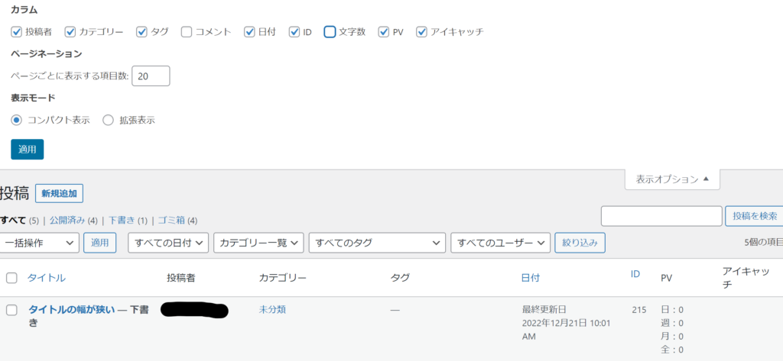This screenshot has height=361, width=783.
Task: Uncheck the 投稿者 column checkbox
Action: [x=17, y=32]
